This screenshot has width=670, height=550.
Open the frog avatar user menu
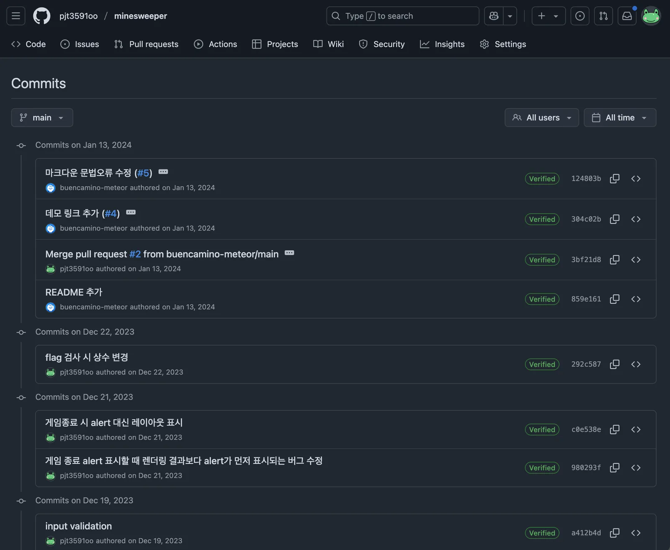(651, 16)
